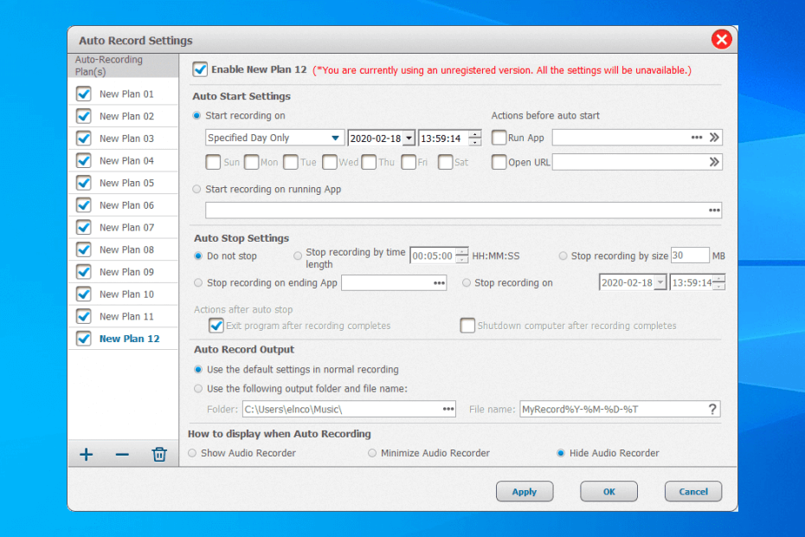Browse running App with ellipsis icon
Screen dimensions: 805x537
(x=714, y=210)
